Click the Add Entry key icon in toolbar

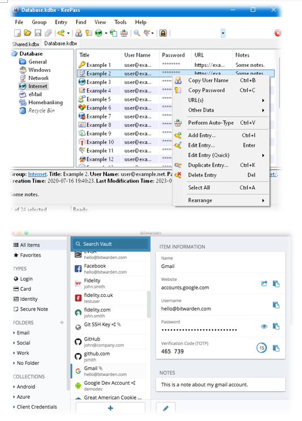coord(61,33)
